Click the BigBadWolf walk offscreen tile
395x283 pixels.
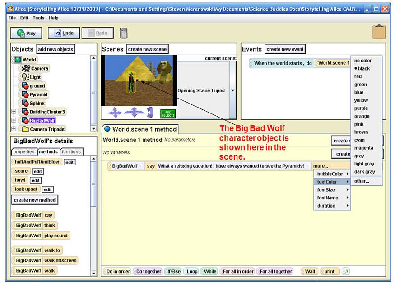45,260
